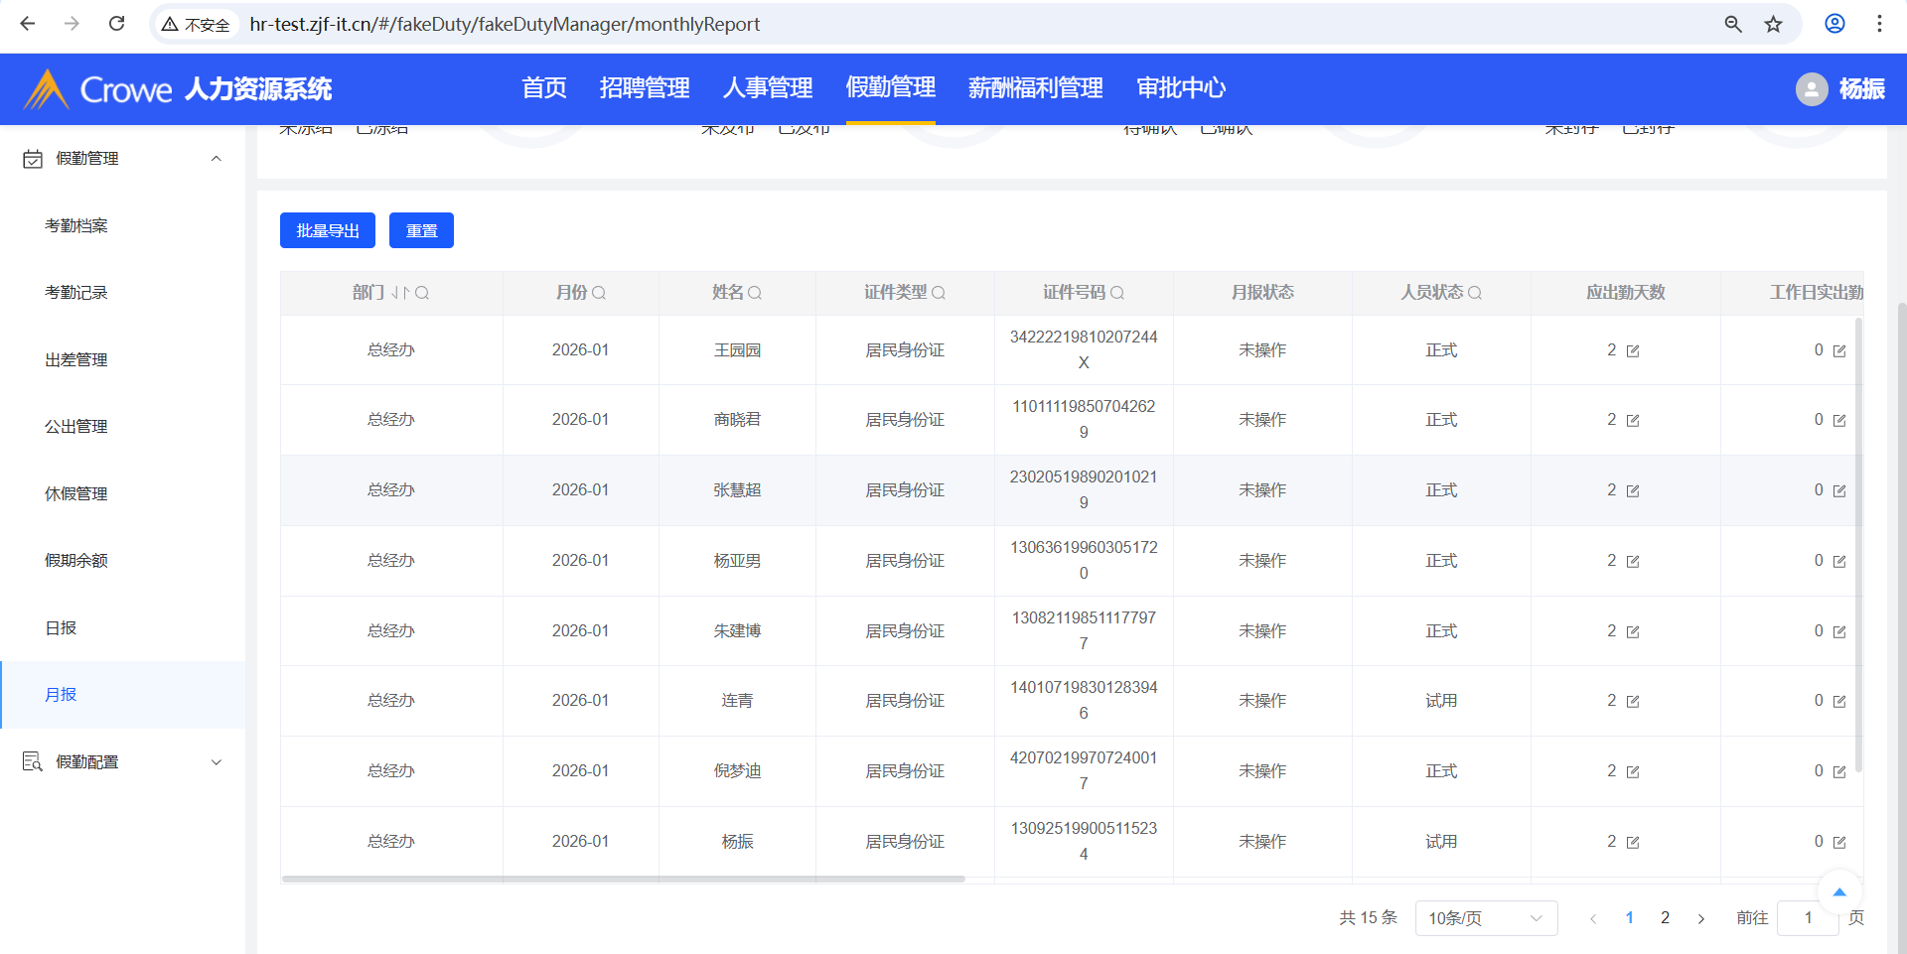Open 日报 in the sidebar

pyautogui.click(x=61, y=628)
